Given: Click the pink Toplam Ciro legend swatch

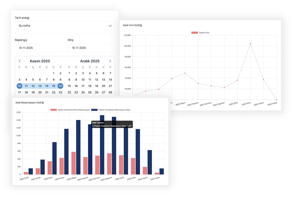Looking at the screenshot, I should tap(195, 33).
